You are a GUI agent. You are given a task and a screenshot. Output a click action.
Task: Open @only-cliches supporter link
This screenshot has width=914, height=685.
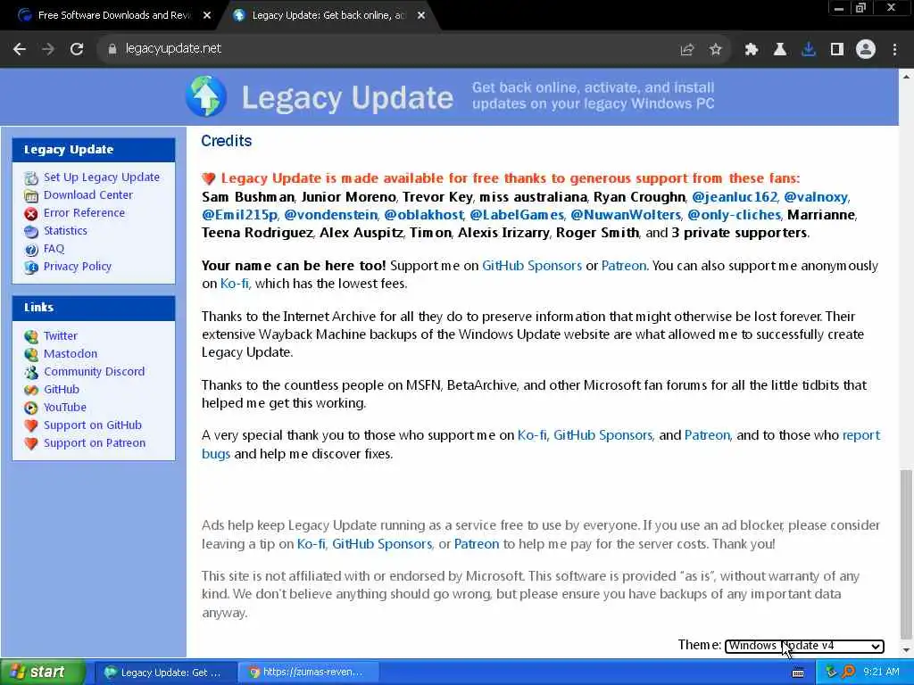point(734,215)
